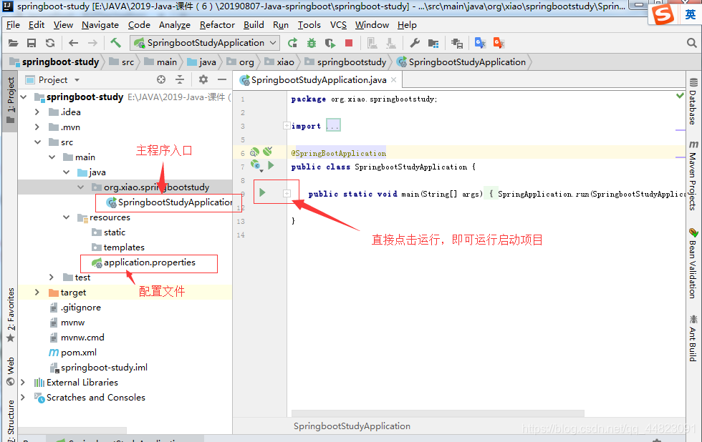Click xiao in the breadcrumb bar
The width and height of the screenshot is (702, 442).
click(x=285, y=62)
